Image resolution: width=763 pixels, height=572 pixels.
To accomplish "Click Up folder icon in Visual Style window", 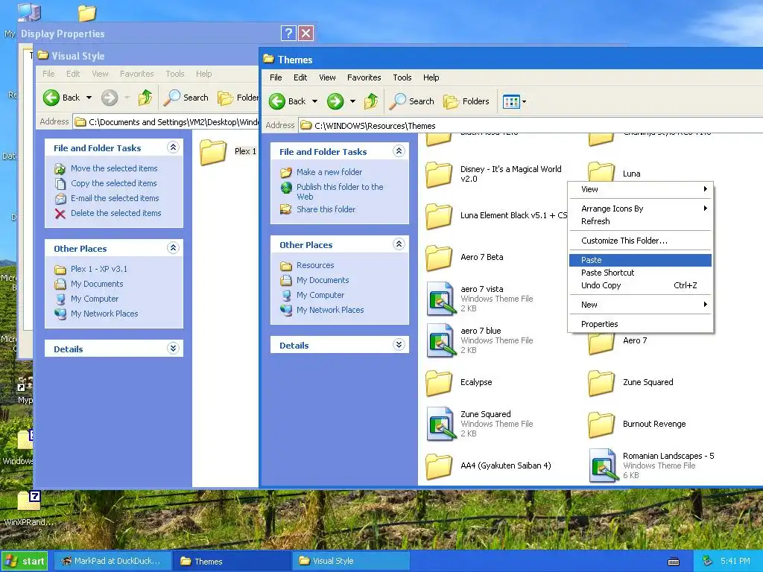I will click(x=145, y=98).
